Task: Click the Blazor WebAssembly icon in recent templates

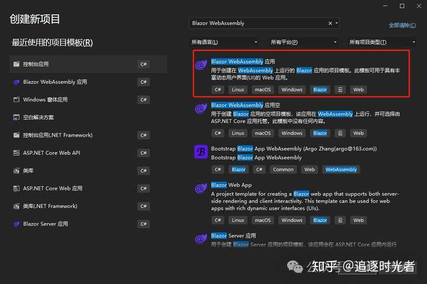Action: [17, 82]
